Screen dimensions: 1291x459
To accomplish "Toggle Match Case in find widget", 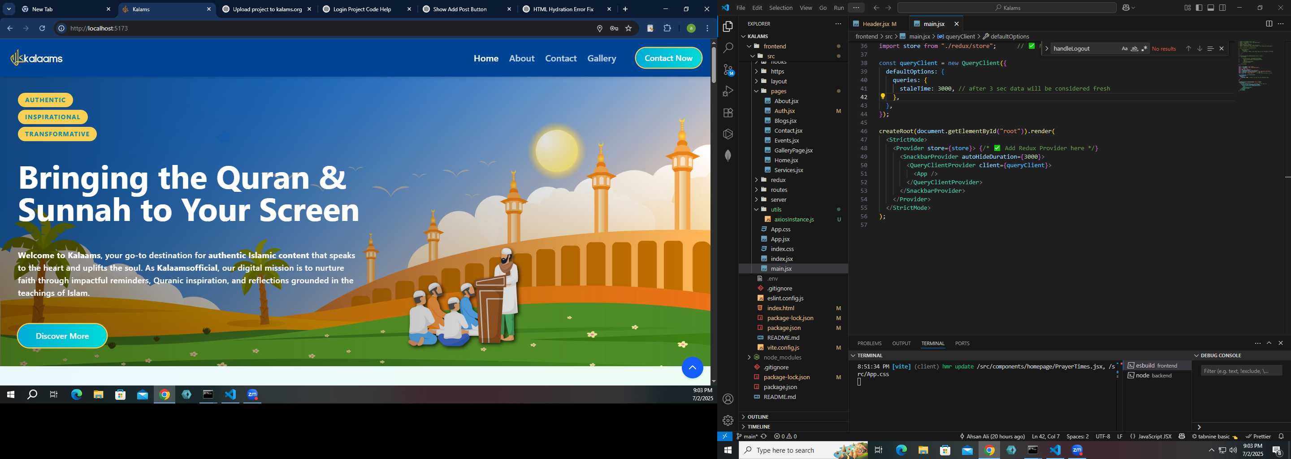I will coord(1124,48).
